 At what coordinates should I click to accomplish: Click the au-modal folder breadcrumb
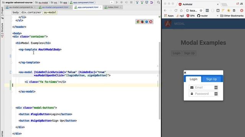(42, 3)
